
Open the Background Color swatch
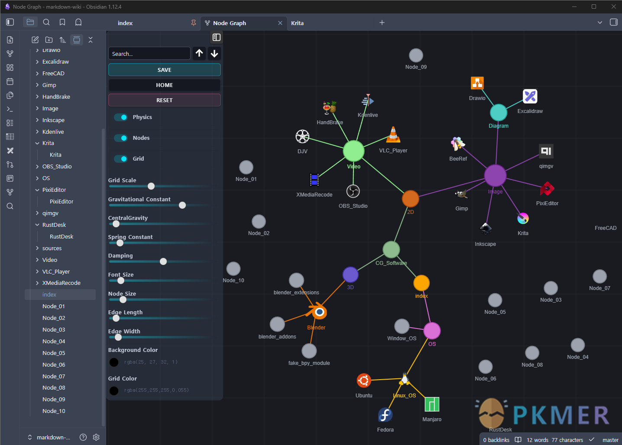point(114,362)
